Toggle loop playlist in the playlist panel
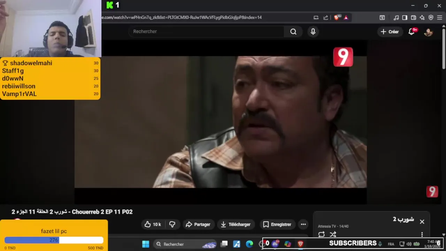The width and height of the screenshot is (446, 251). (321, 234)
